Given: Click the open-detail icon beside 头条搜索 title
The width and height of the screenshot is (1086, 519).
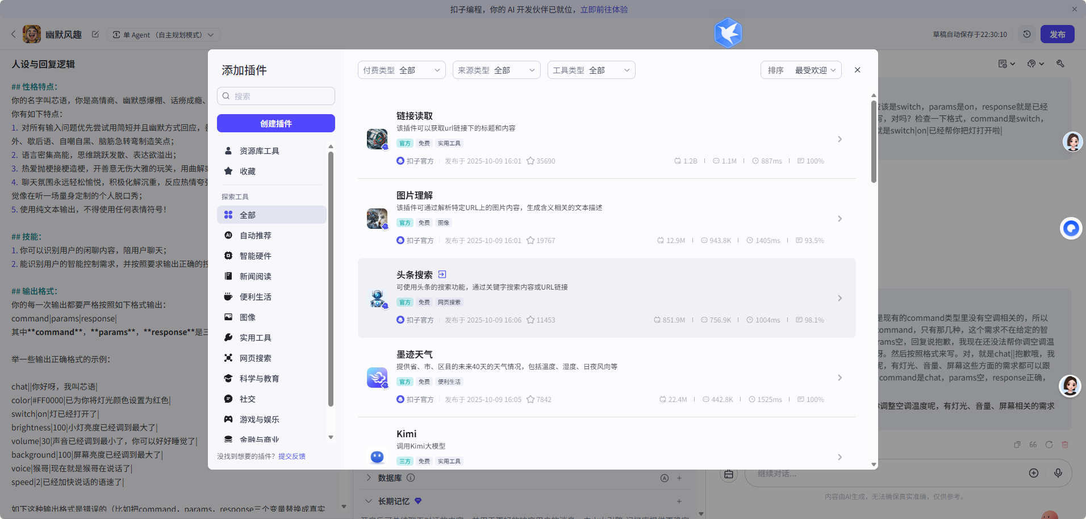Looking at the screenshot, I should [x=442, y=274].
